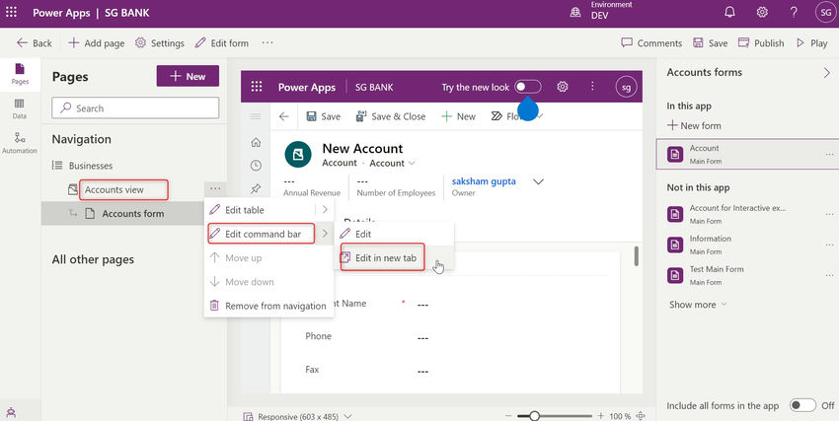Save the app

pyautogui.click(x=710, y=43)
